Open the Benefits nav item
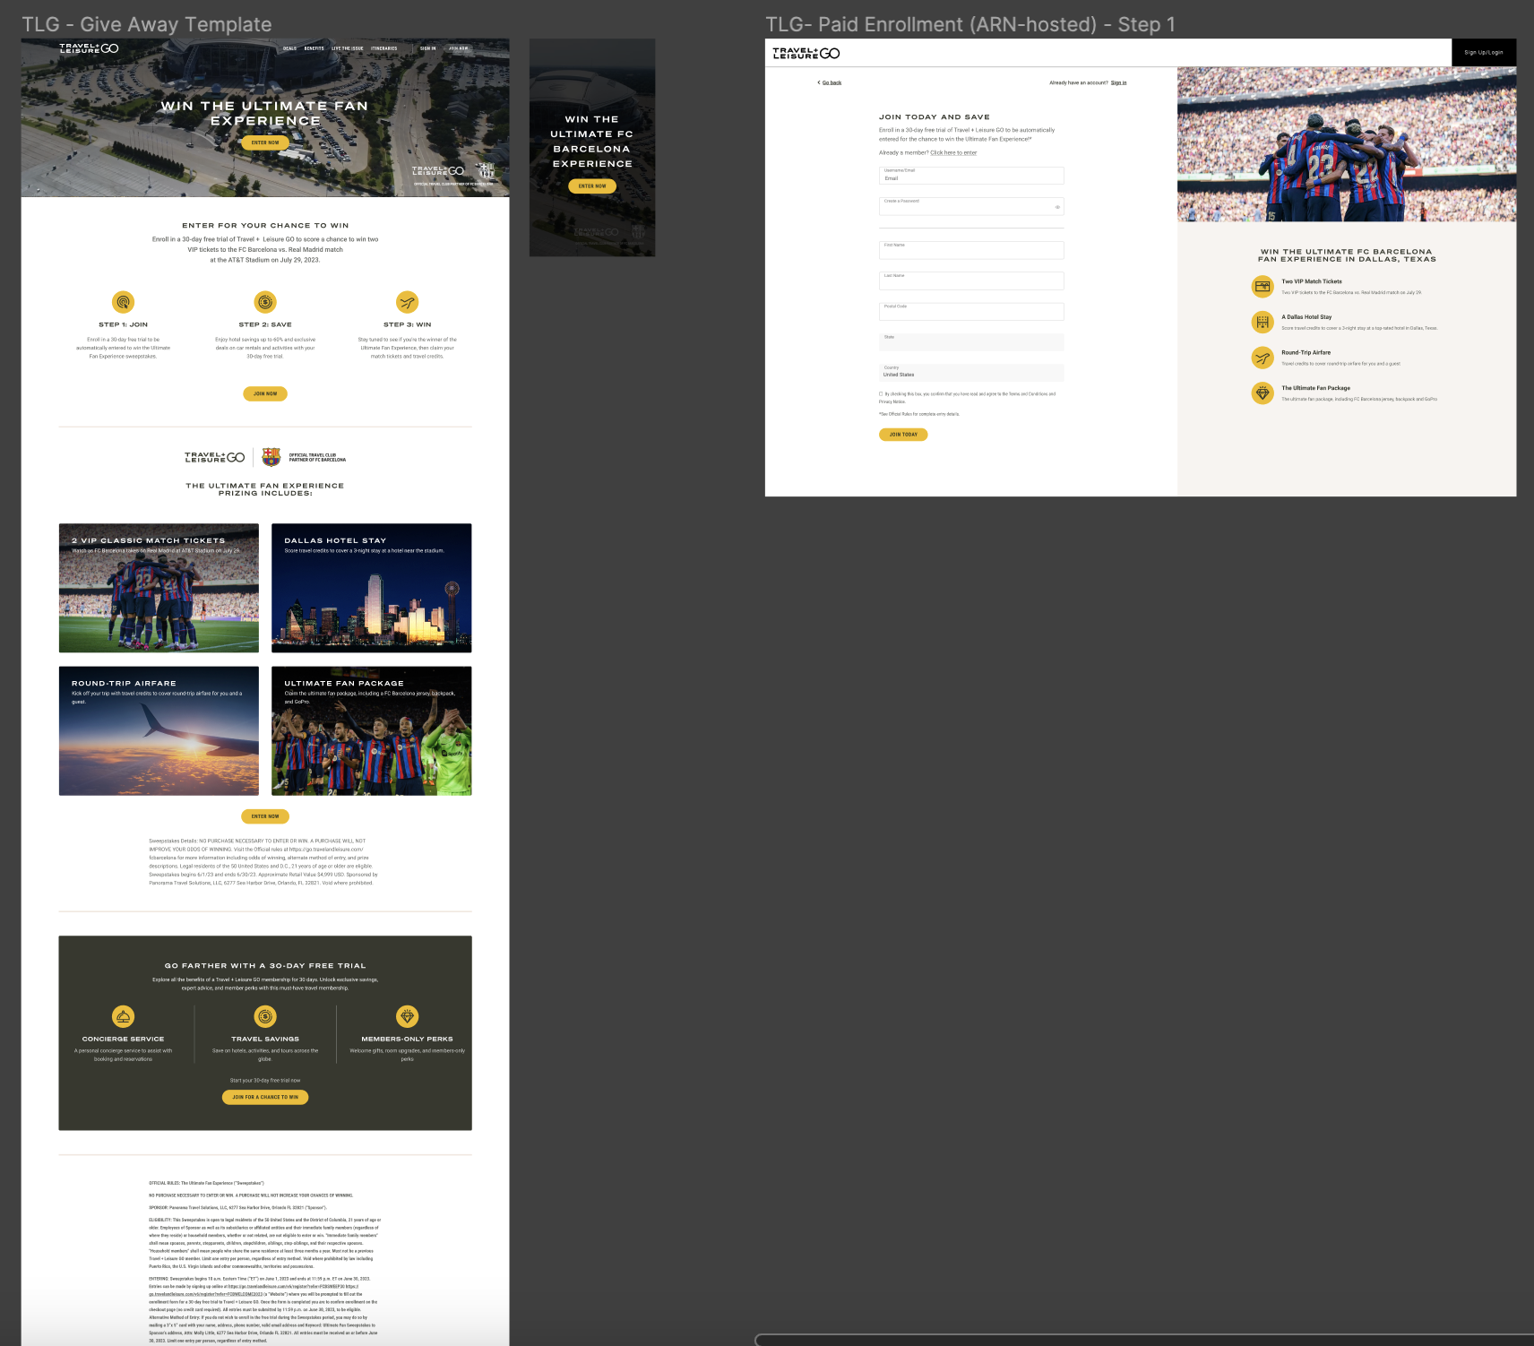 point(314,48)
